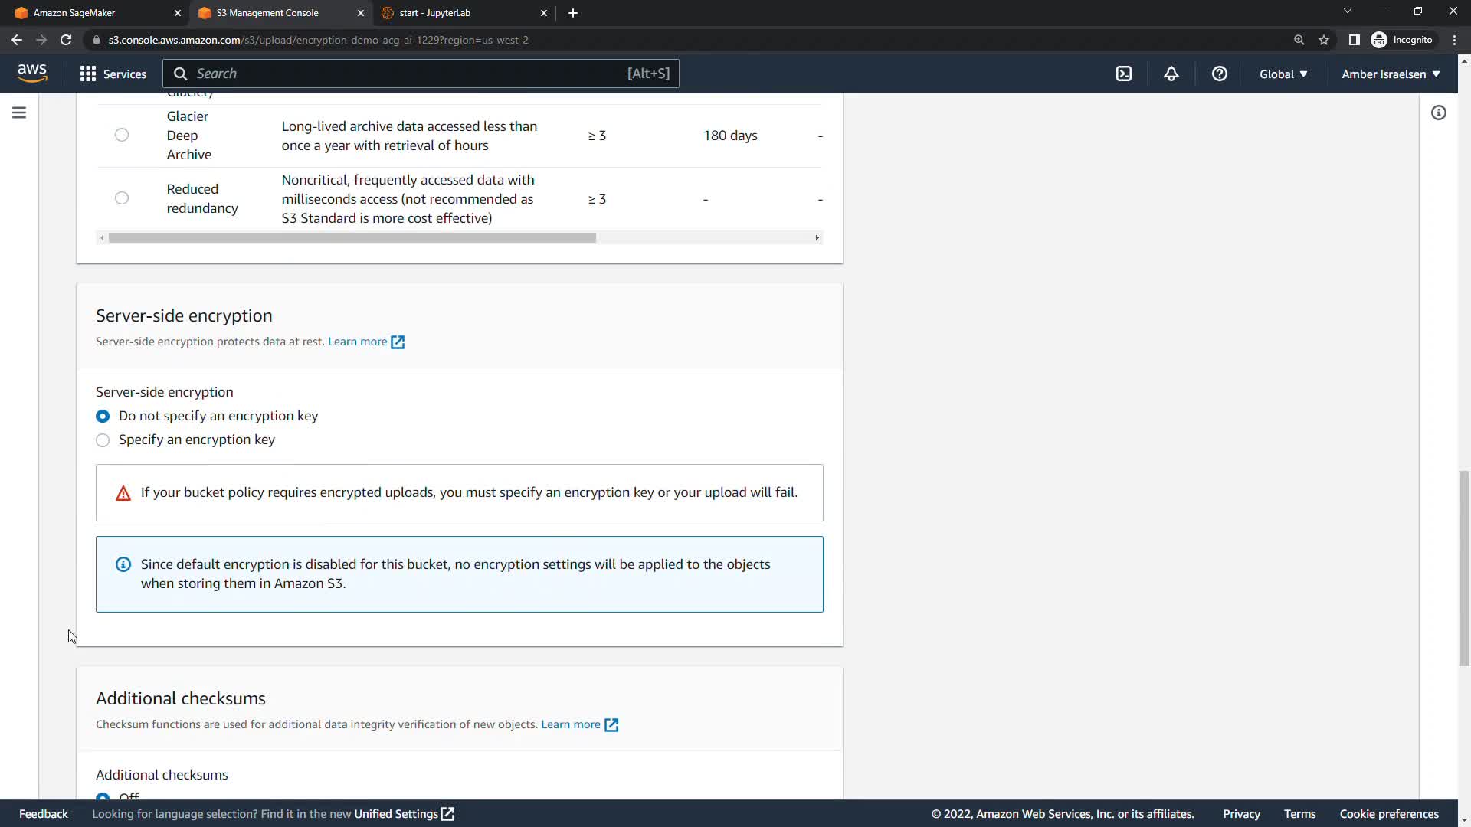Open the Amber Israelsen account menu
This screenshot has width=1471, height=827.
1390,74
